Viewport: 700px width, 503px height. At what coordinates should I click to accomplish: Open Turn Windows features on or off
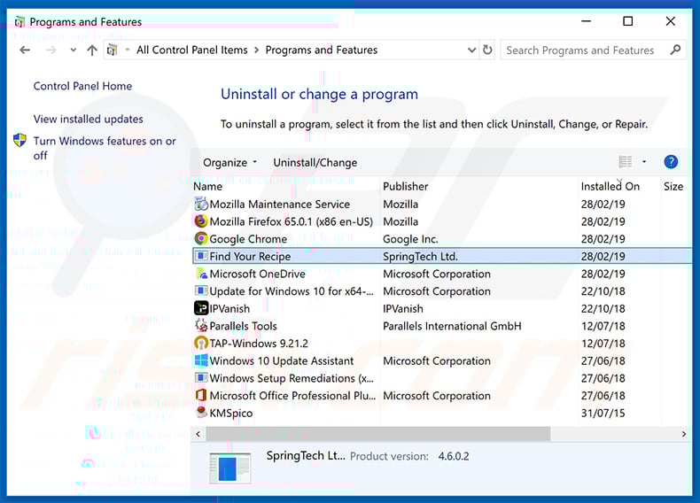click(x=105, y=148)
